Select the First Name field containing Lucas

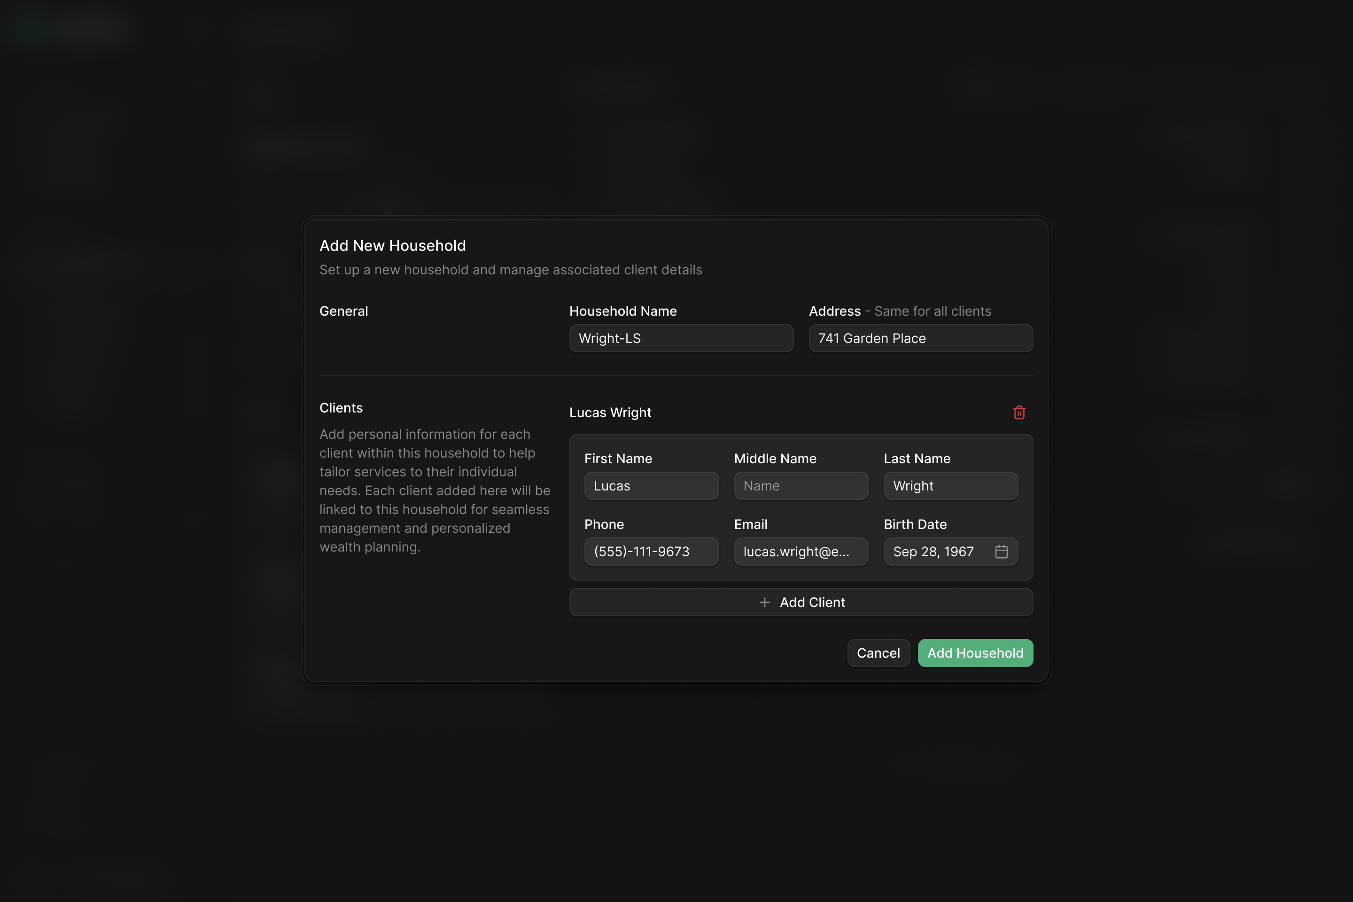(651, 486)
